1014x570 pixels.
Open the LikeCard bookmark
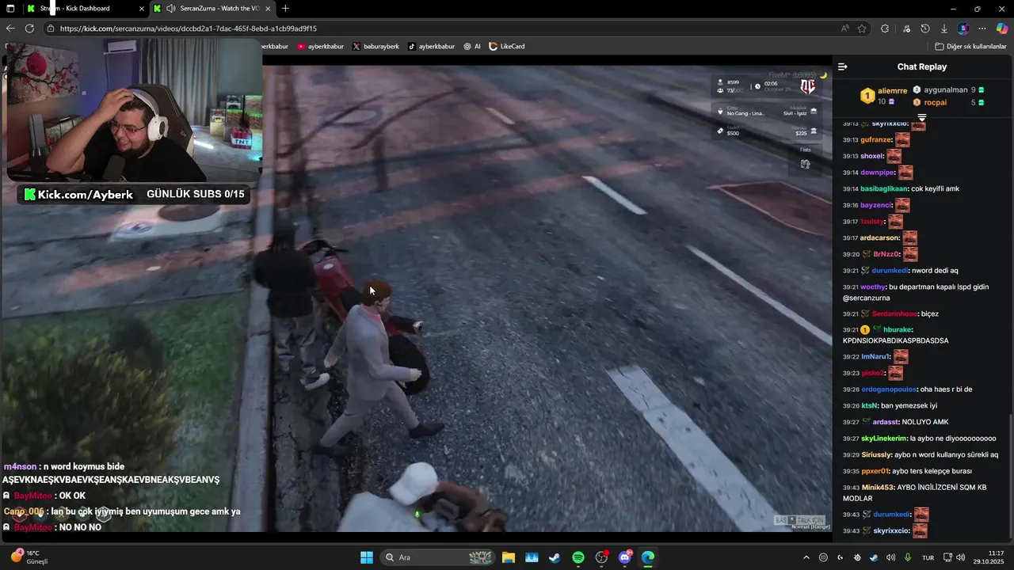[507, 47]
